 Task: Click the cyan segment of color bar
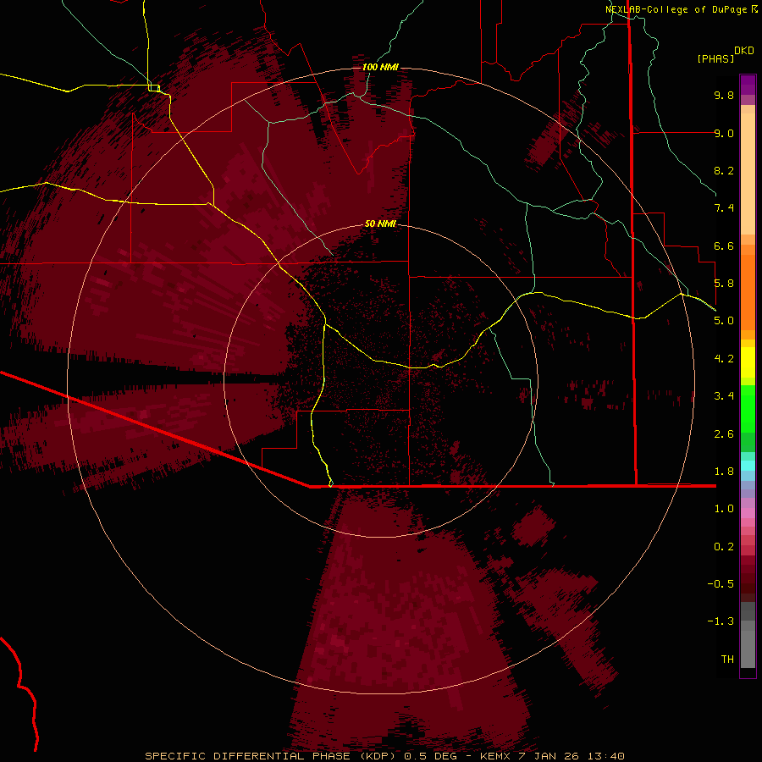click(x=748, y=466)
